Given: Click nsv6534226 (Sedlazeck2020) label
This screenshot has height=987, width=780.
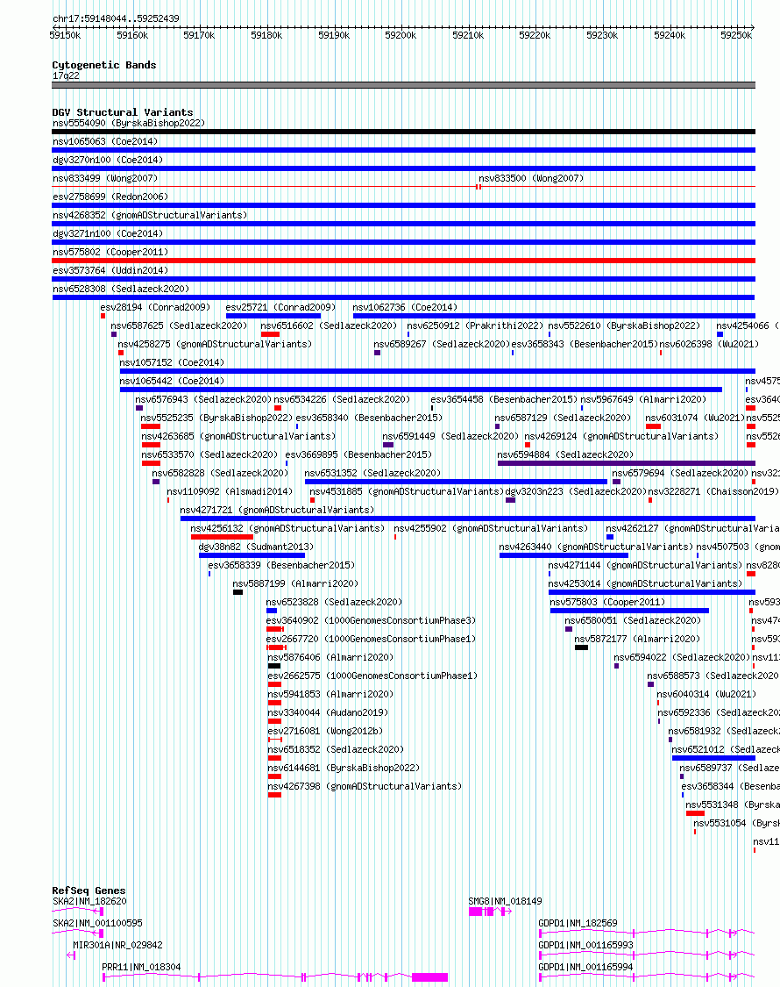Looking at the screenshot, I should [342, 399].
